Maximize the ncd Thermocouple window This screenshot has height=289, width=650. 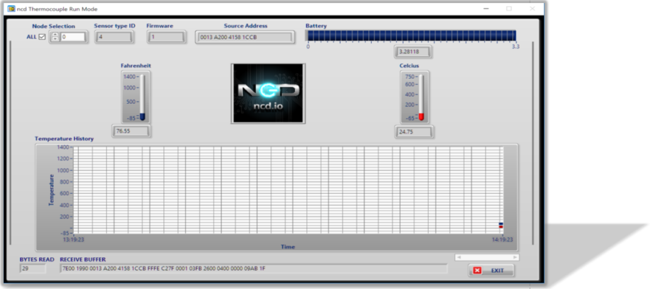pyautogui.click(x=508, y=9)
